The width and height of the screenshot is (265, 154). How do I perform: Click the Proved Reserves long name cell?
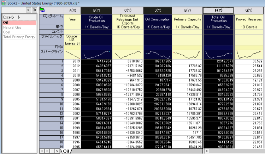pyautogui.click(x=249, y=19)
